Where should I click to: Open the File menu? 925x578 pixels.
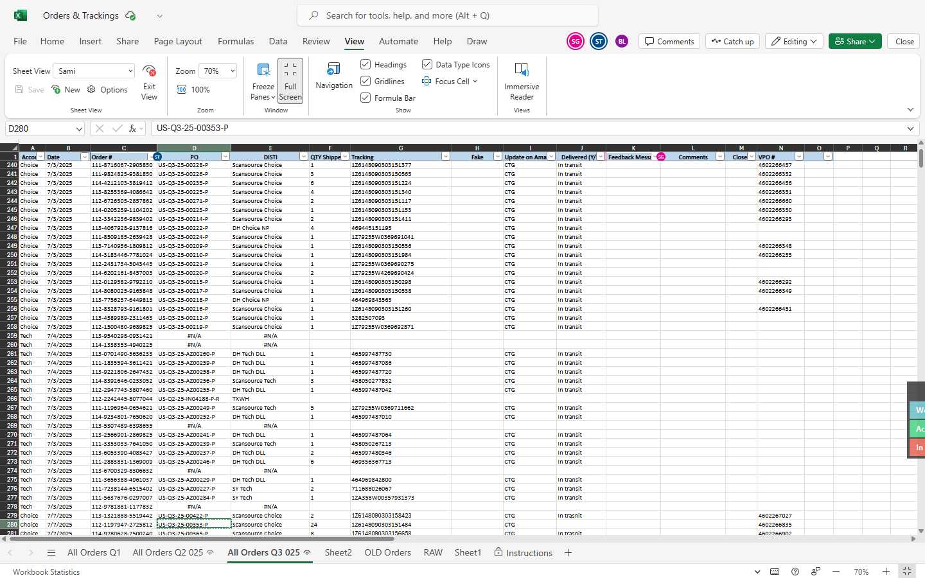(x=21, y=41)
